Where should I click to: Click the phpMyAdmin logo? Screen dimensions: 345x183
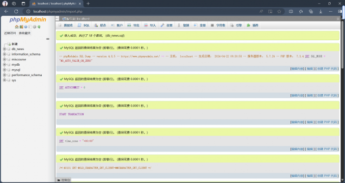(28, 20)
